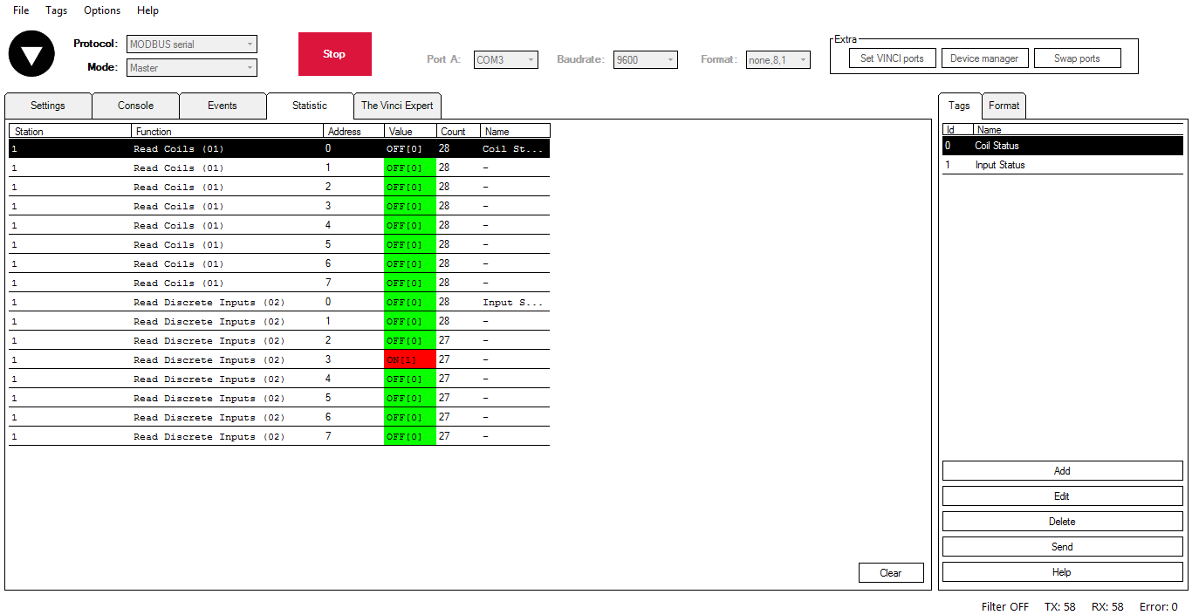Open the Mode dropdown showing Master
Viewport: 1192px width, 615px height.
click(192, 67)
